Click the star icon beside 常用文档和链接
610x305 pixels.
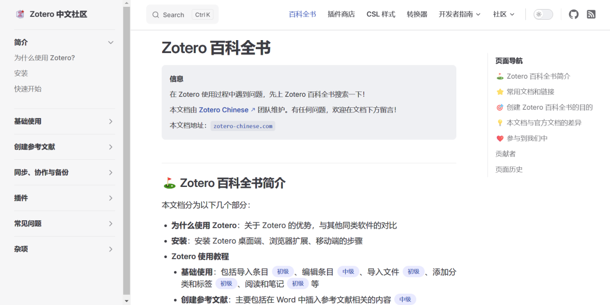pyautogui.click(x=500, y=91)
